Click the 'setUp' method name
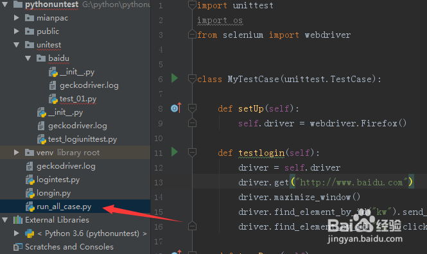The width and height of the screenshot is (427, 254). (x=251, y=108)
